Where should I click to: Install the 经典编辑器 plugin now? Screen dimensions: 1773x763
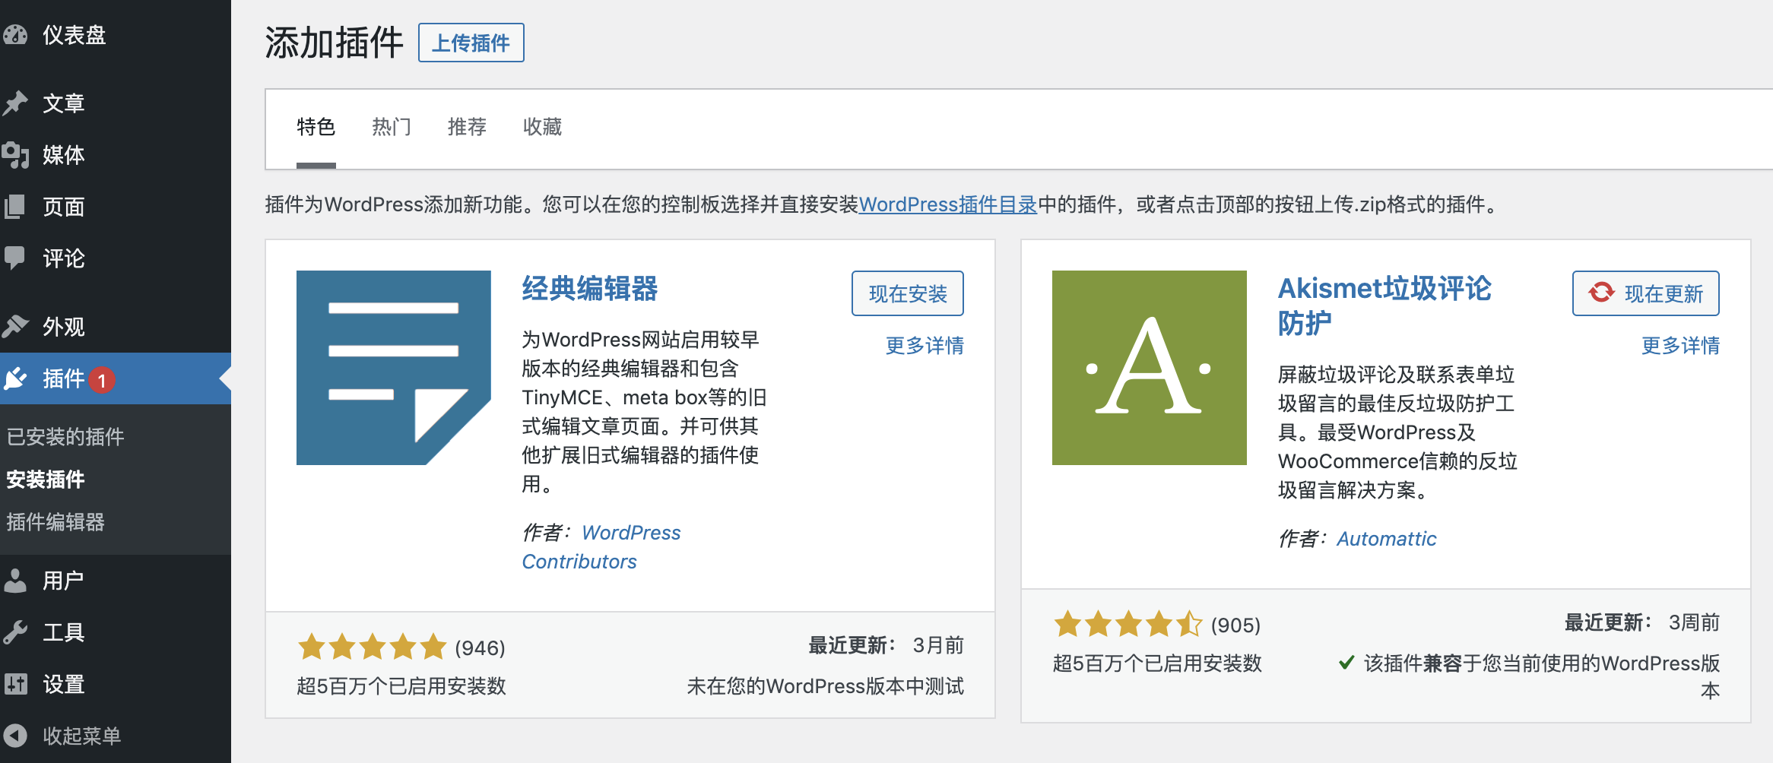(907, 294)
